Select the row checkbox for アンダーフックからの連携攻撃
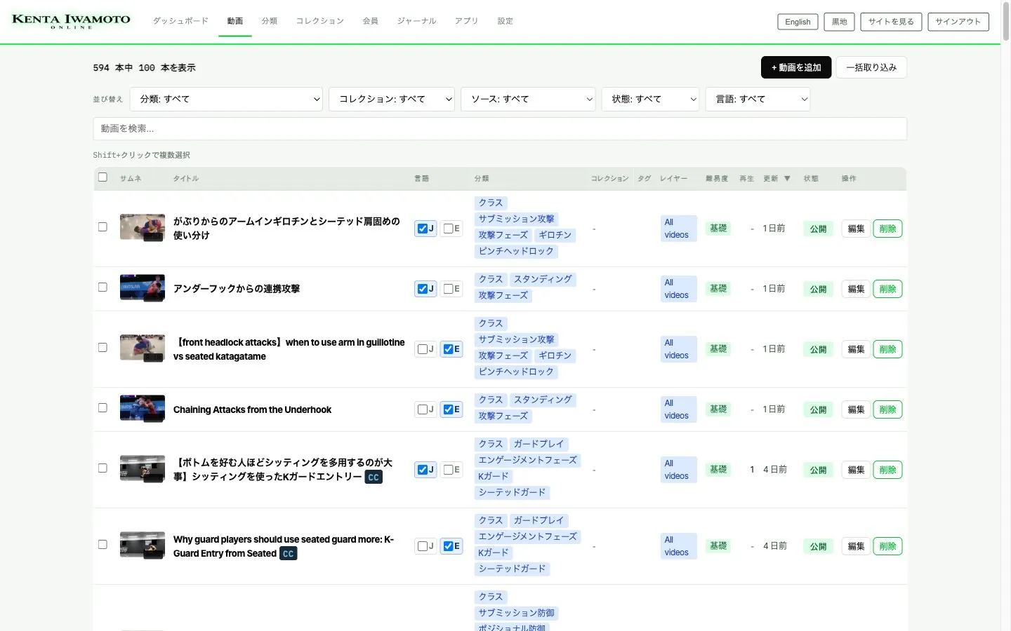 click(x=103, y=287)
